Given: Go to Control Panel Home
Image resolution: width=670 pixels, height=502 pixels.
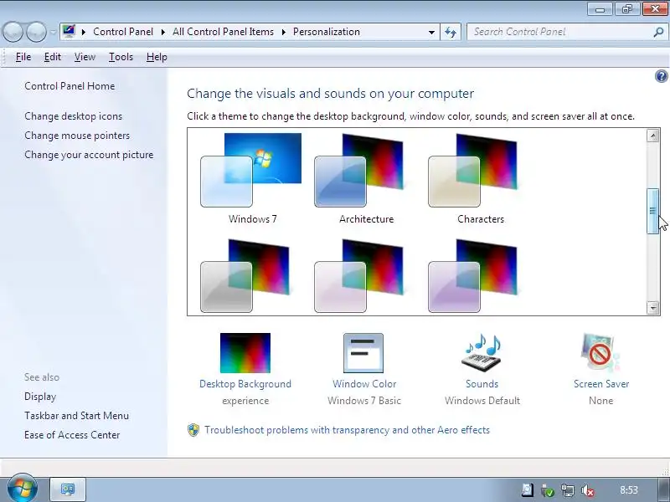Looking at the screenshot, I should [70, 86].
